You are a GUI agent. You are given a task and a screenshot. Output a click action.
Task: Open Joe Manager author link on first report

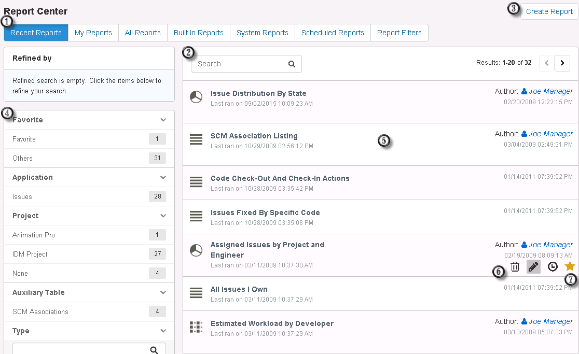click(x=550, y=91)
